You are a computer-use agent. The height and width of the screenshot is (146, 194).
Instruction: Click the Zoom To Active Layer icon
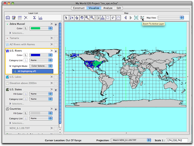(x=142, y=18)
